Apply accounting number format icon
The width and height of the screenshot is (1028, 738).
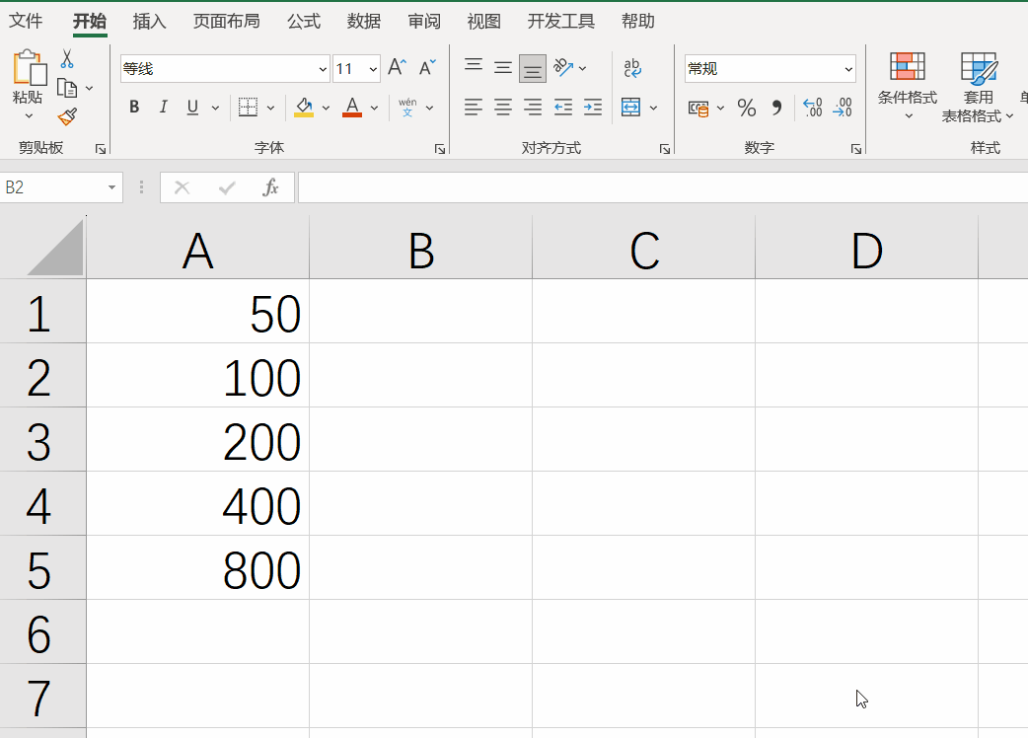pos(698,109)
